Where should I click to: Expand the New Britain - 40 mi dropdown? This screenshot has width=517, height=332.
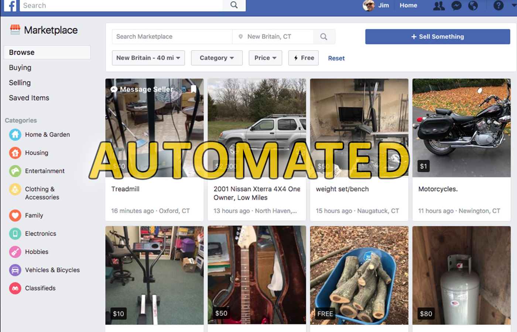(148, 58)
